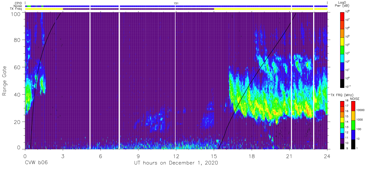Click range gate tick label 100
This screenshot has height=169, width=368.
(x=16, y=14)
